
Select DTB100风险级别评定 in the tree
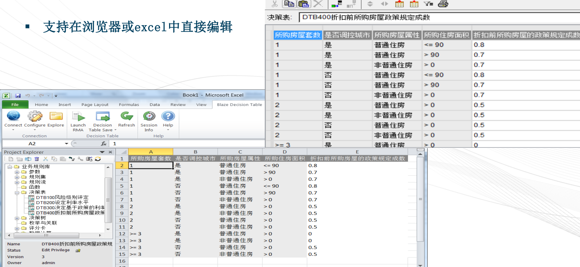coord(62,197)
